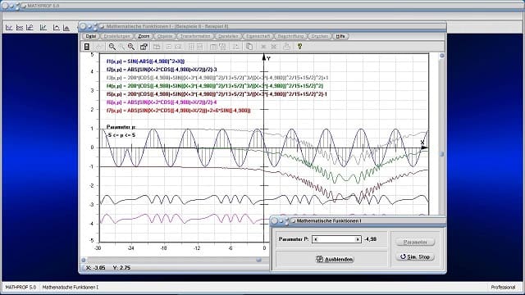
Task: Open the Beschriftung menu tab
Action: (290, 36)
